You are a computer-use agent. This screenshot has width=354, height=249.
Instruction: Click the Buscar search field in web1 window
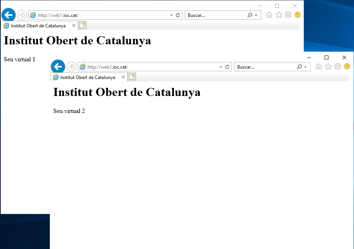(216, 15)
